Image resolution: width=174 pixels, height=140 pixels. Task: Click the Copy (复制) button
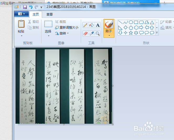coord(33,27)
